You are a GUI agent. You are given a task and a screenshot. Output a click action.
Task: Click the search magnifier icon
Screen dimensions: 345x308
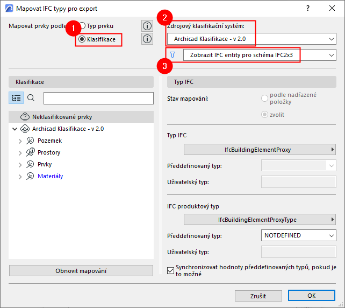click(31, 97)
